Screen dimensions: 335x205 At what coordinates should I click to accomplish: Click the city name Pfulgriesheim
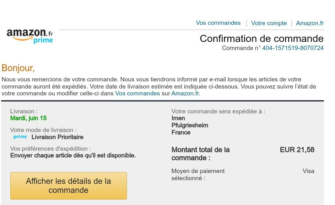[190, 125]
